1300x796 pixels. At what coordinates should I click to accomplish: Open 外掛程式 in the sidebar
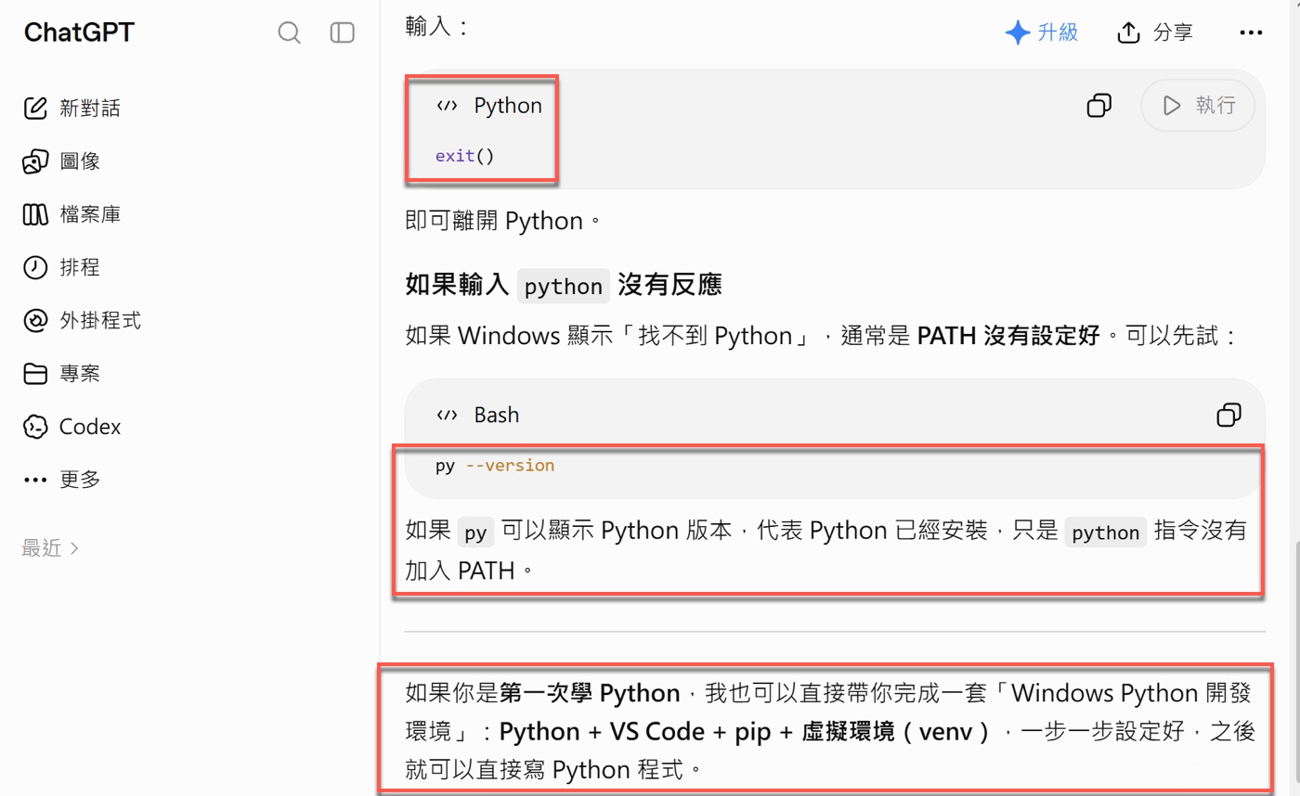[x=81, y=321]
